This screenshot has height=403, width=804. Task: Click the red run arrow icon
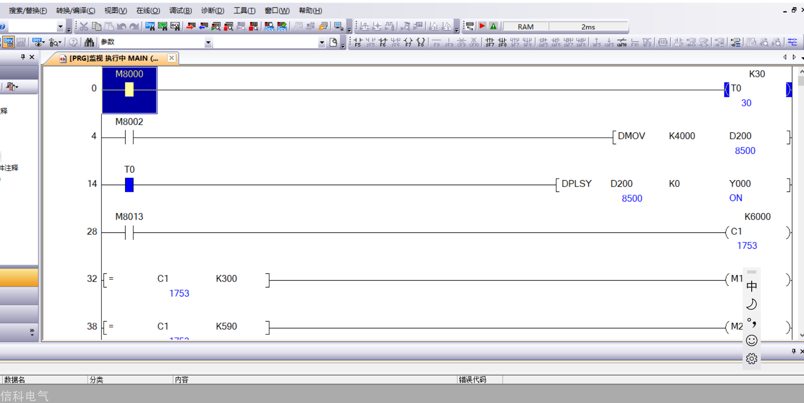pos(482,26)
